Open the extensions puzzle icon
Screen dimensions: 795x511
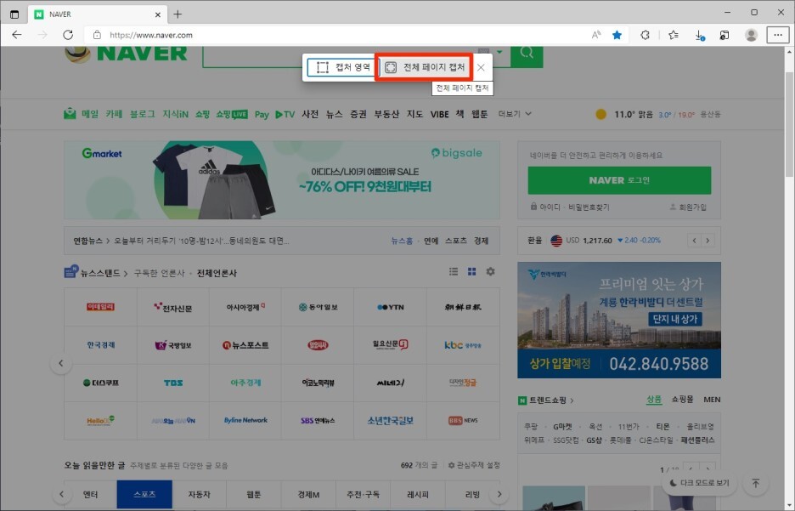[645, 35]
